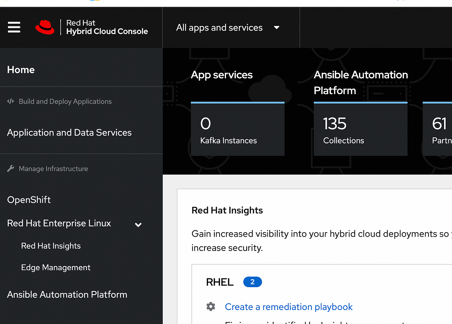Open the hamburger navigation menu
This screenshot has height=324, width=452.
point(14,27)
